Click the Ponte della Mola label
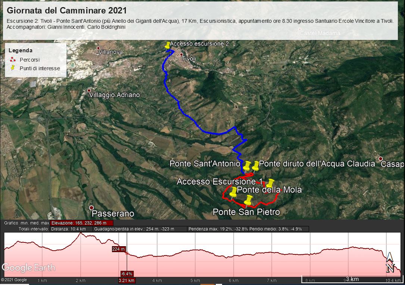The height and width of the screenshot is (285, 405). (269, 190)
